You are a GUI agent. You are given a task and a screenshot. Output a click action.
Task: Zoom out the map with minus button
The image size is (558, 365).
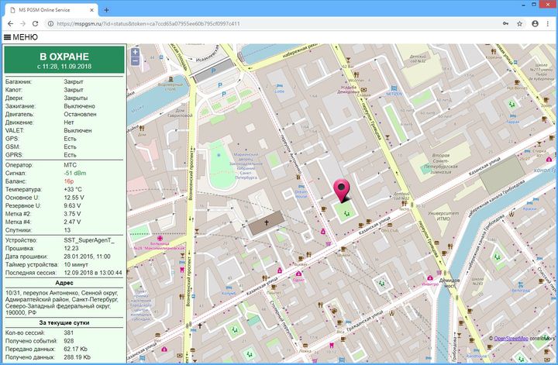point(136,61)
